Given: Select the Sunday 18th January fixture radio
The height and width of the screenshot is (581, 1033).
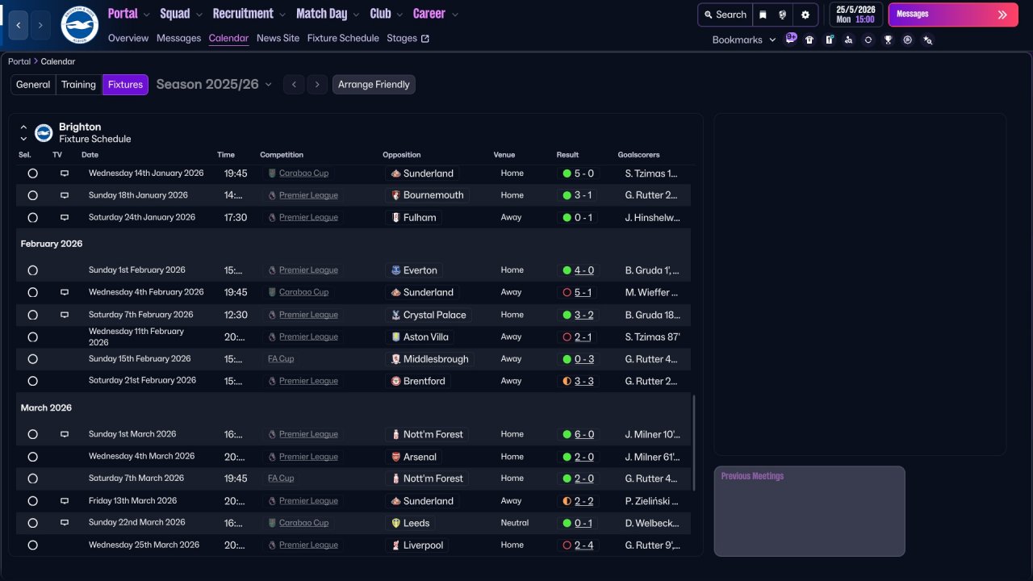Looking at the screenshot, I should [x=32, y=195].
